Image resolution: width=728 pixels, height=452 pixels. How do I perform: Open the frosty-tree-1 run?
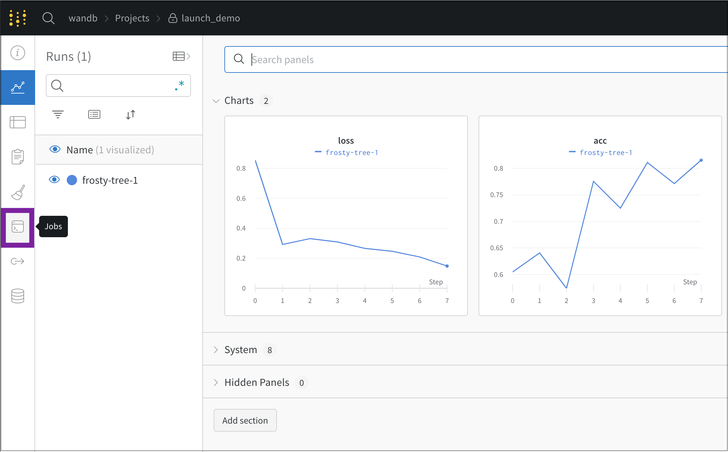click(x=110, y=180)
